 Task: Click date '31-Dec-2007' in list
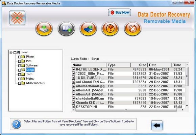coord(159,74)
